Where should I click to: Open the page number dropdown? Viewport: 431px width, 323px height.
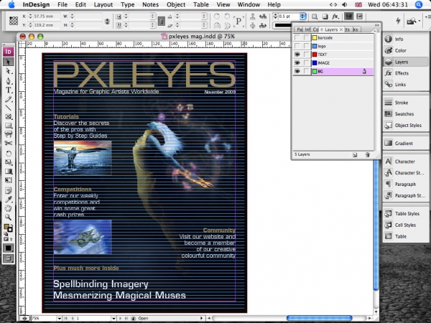pos(113,318)
